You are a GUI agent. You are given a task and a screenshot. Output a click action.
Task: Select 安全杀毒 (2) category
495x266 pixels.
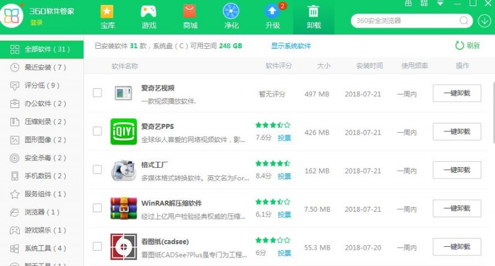[x=41, y=158]
